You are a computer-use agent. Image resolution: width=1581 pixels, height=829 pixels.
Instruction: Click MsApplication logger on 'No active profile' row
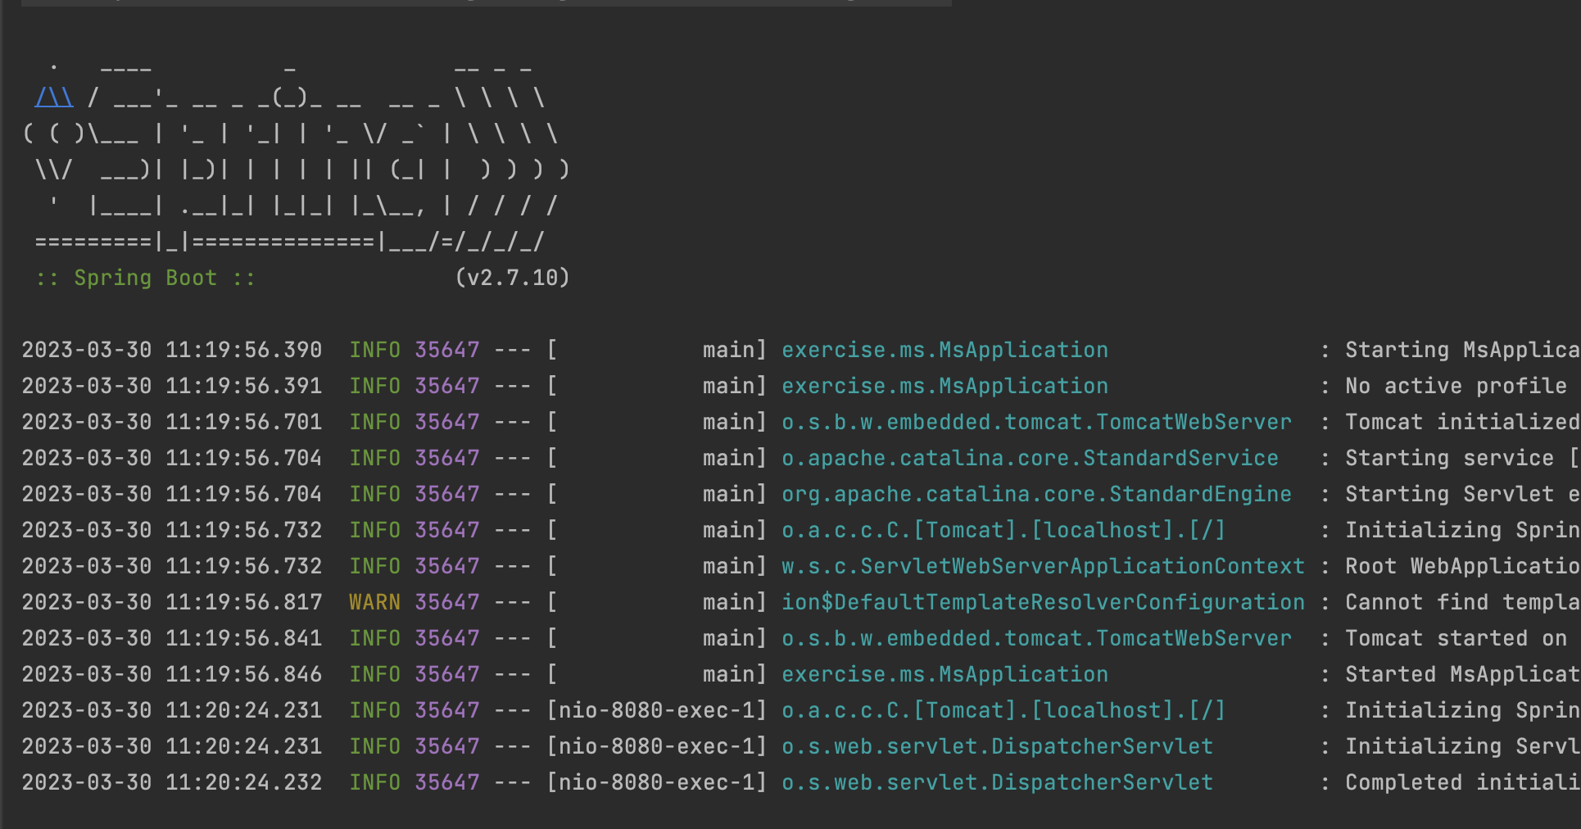click(945, 386)
